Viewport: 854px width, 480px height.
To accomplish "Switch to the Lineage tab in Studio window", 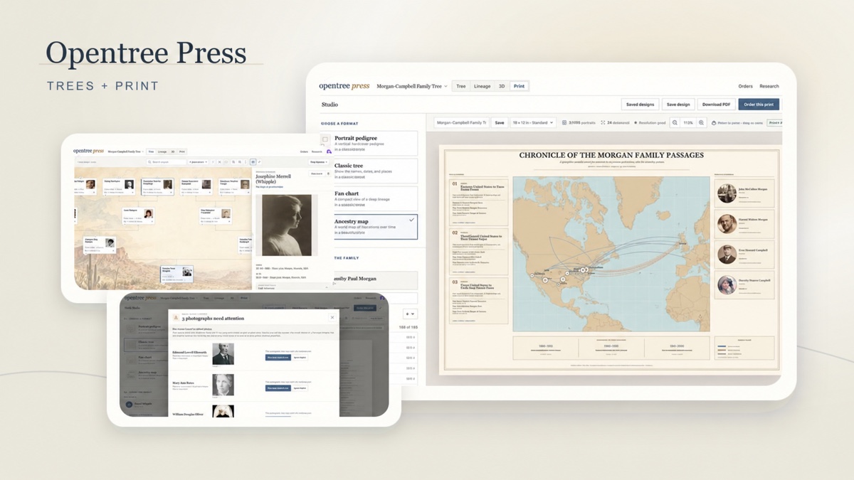I will tap(483, 86).
